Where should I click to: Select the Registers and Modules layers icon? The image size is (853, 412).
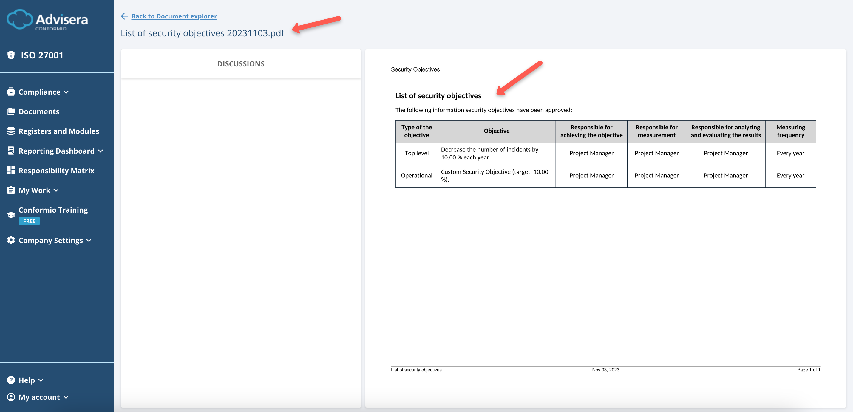11,131
